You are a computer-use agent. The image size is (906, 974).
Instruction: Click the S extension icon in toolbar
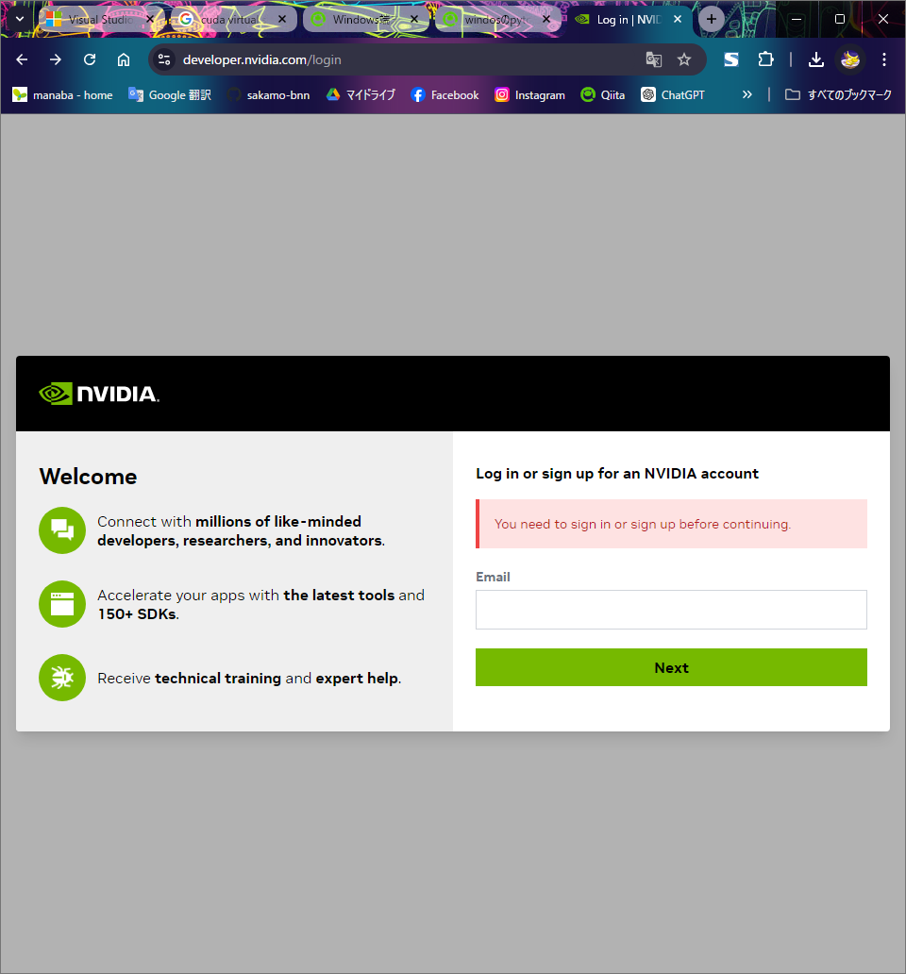731,59
